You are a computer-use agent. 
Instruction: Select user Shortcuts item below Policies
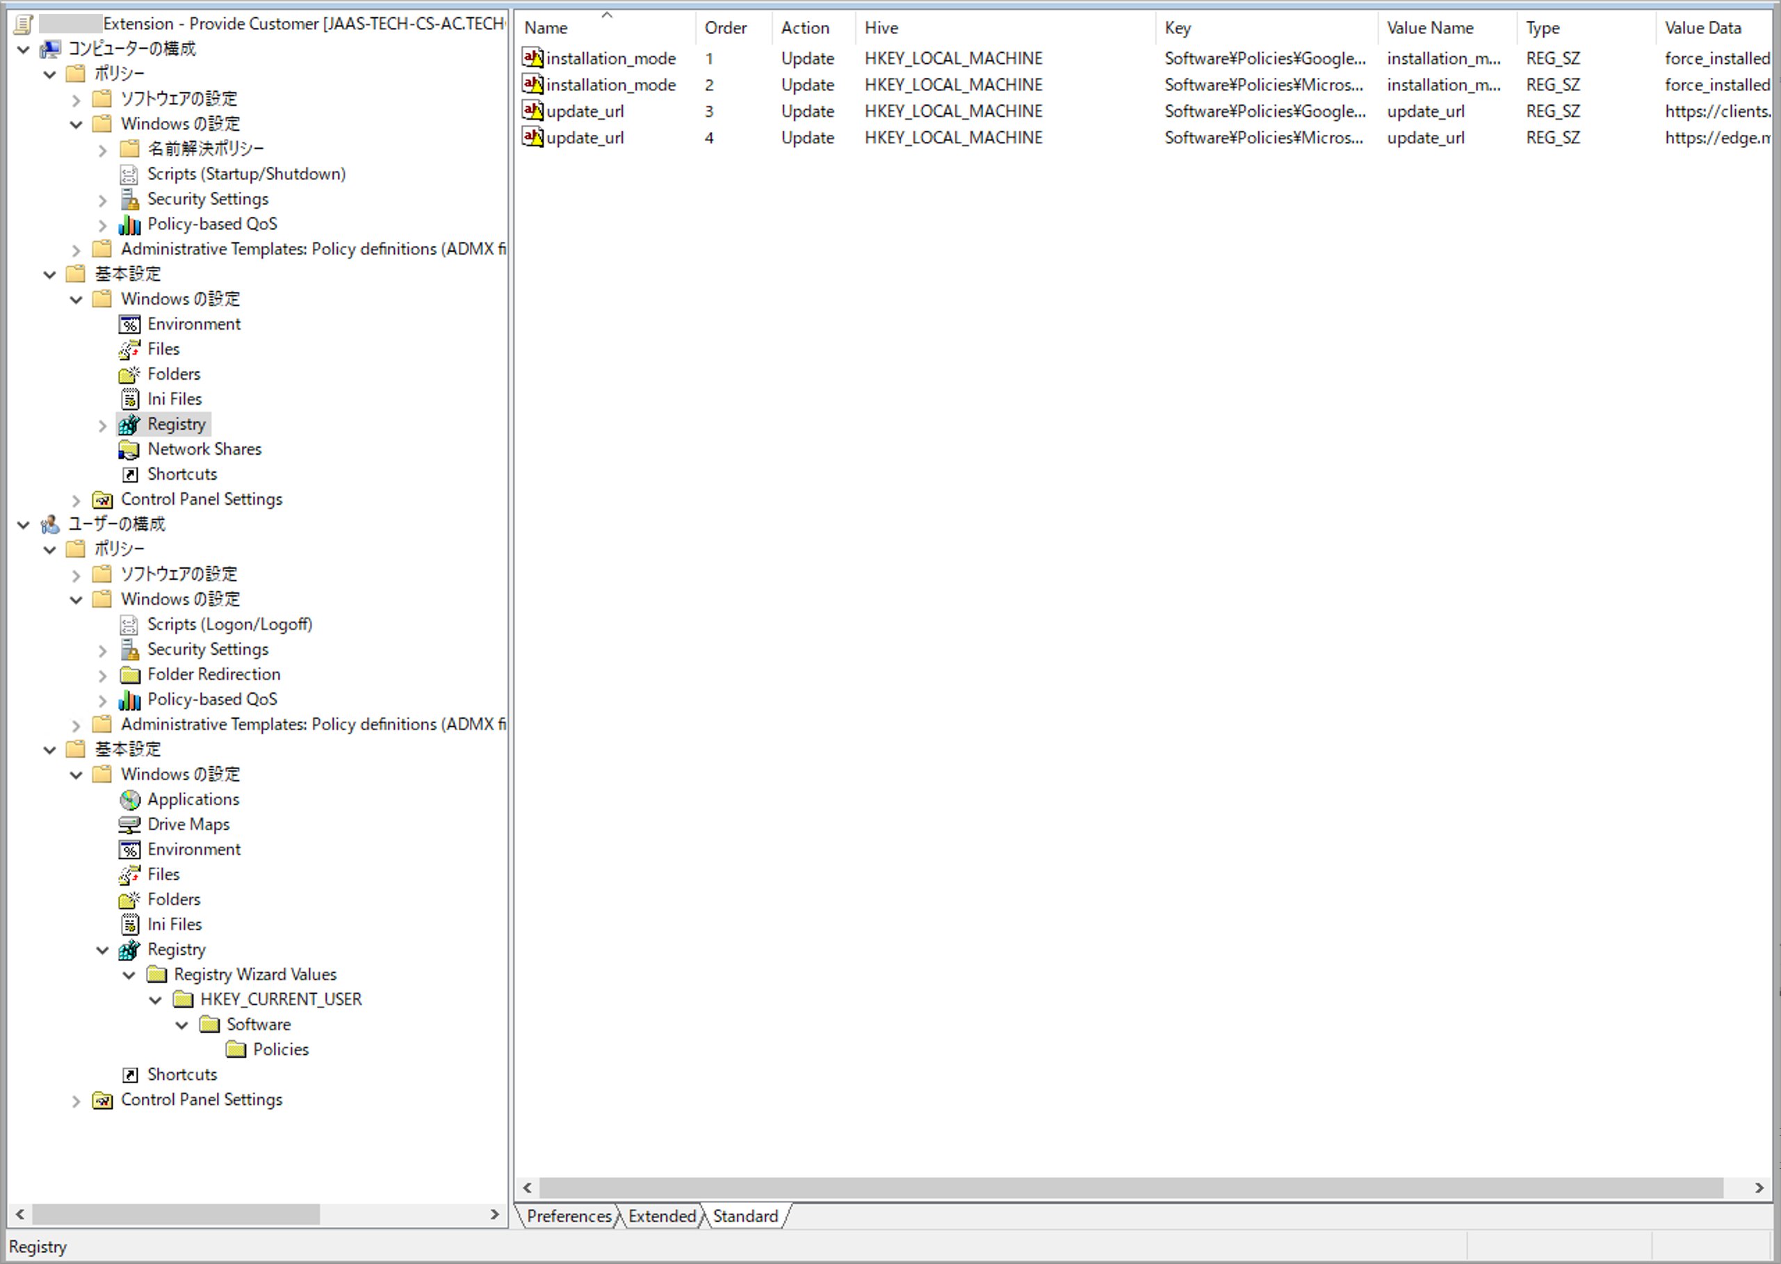click(x=182, y=1075)
